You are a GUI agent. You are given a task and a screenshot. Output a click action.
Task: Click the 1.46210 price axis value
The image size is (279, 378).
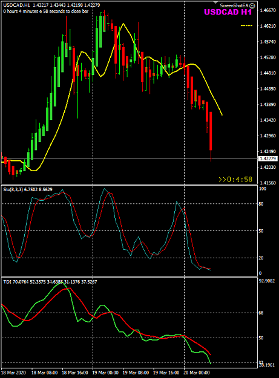point(268,26)
